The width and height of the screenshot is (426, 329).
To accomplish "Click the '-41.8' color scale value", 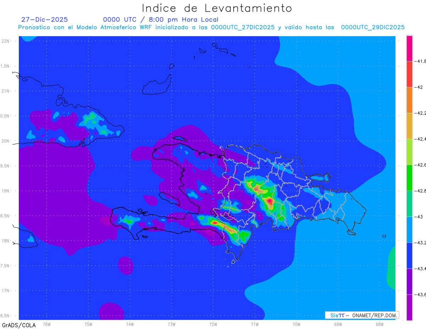I will [x=421, y=61].
